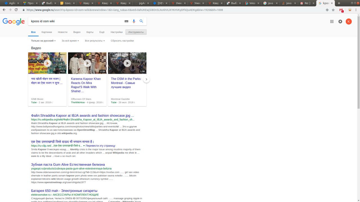Submit search with magnifier icon

click(x=141, y=21)
